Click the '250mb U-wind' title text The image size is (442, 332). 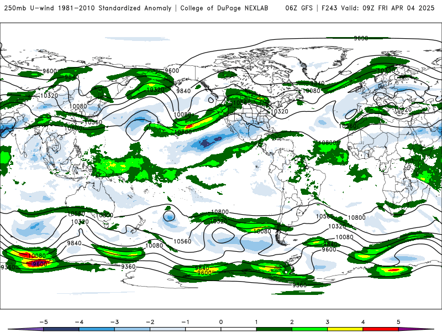point(29,8)
